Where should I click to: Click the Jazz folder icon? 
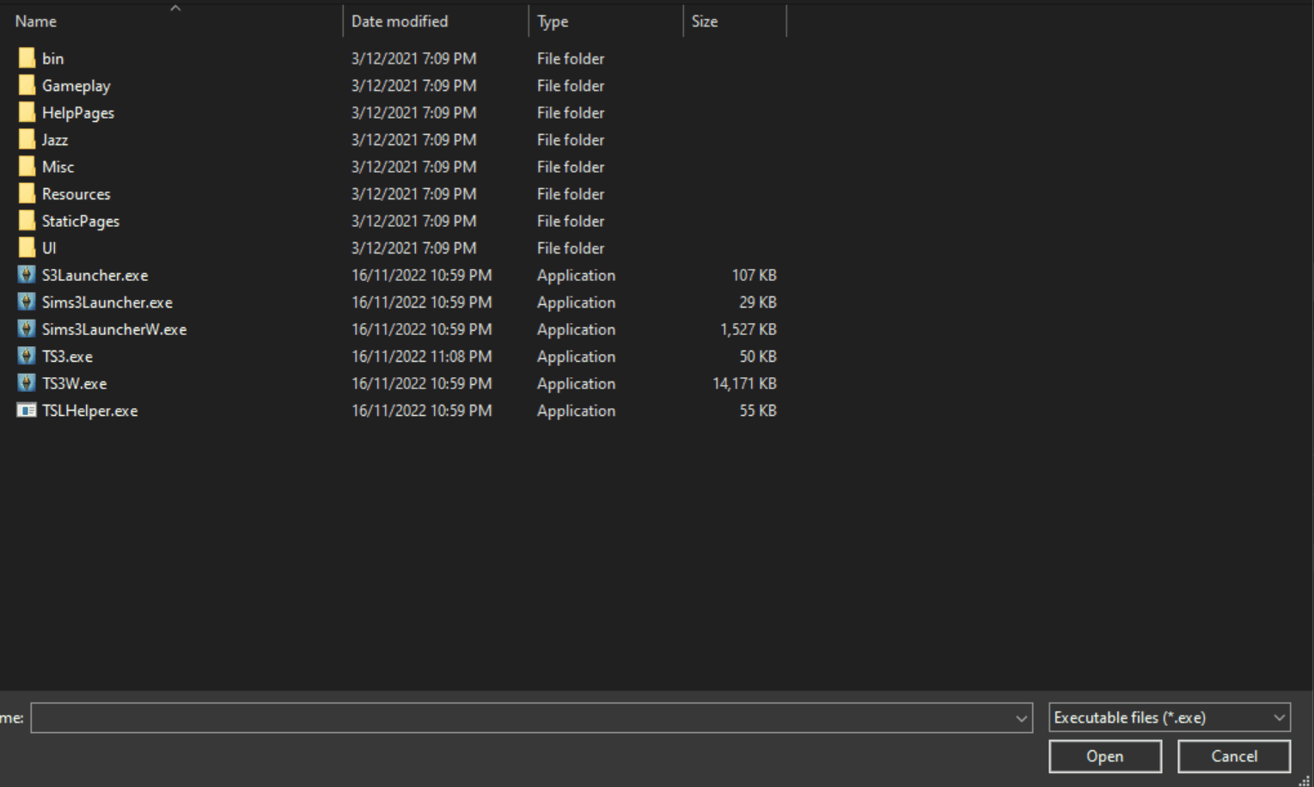coord(27,140)
